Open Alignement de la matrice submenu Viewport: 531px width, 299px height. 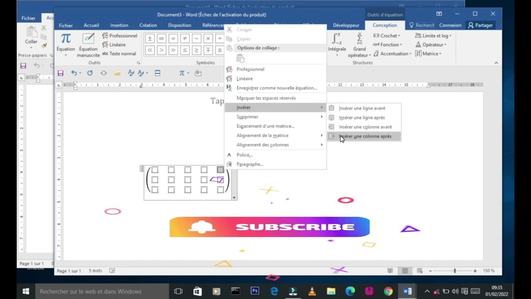tap(275, 135)
